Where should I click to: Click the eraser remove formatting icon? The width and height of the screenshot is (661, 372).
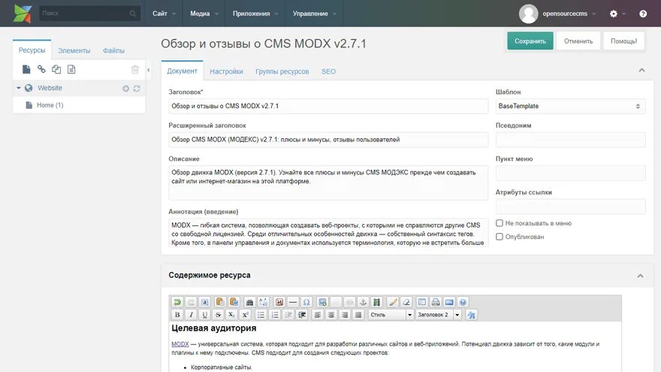[x=406, y=302]
